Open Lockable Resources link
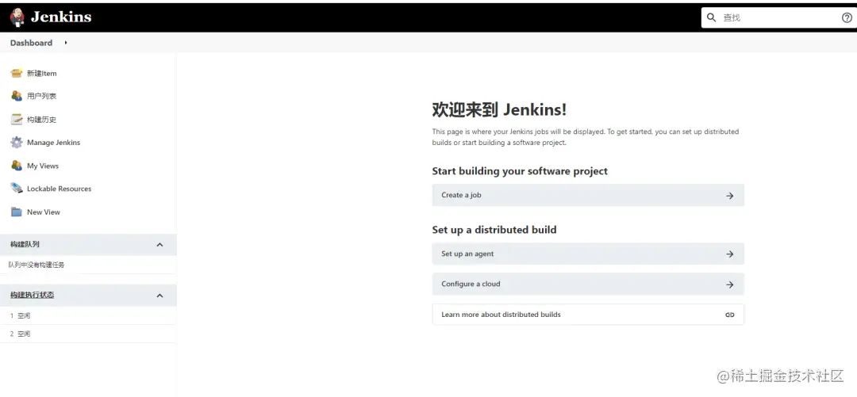The image size is (857, 397). (x=59, y=189)
